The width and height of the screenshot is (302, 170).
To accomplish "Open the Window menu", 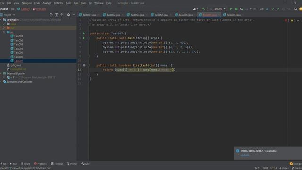I will pyautogui.click(x=99, y=3).
